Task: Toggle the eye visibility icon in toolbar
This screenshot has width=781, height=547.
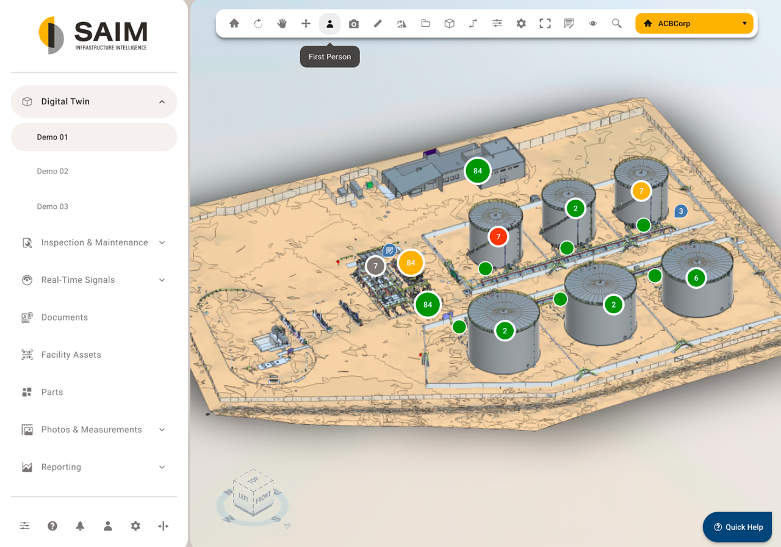Action: click(592, 24)
